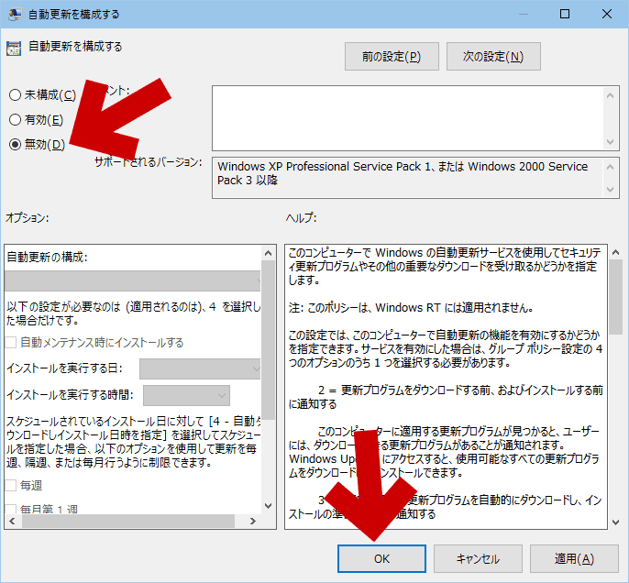Screen dimensions: 629x583
Task: Click the help text pane
Action: [x=446, y=387]
